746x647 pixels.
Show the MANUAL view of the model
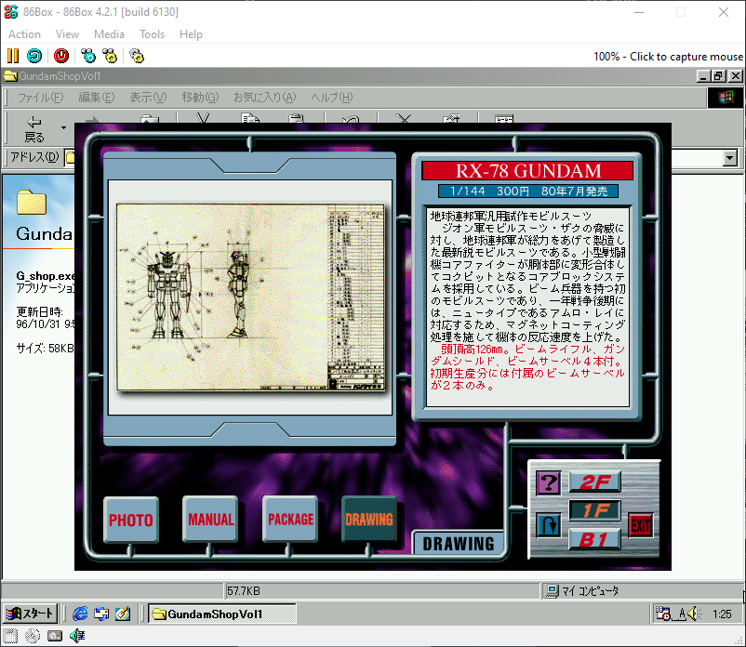(x=210, y=519)
